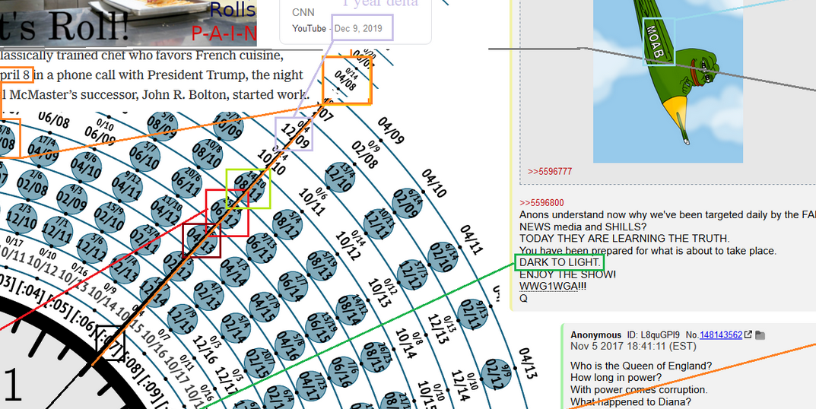Select the 'CNN' source label
The width and height of the screenshot is (816, 409).
pyautogui.click(x=303, y=12)
